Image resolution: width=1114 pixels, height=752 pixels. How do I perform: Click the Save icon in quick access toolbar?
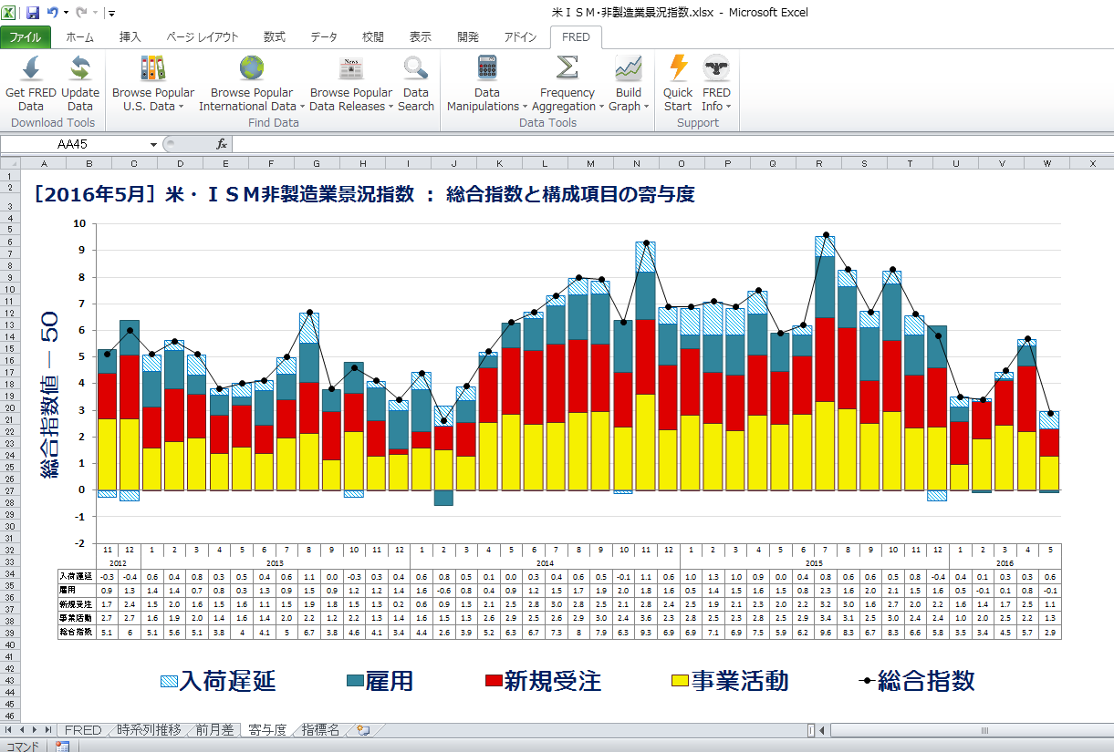[33, 13]
